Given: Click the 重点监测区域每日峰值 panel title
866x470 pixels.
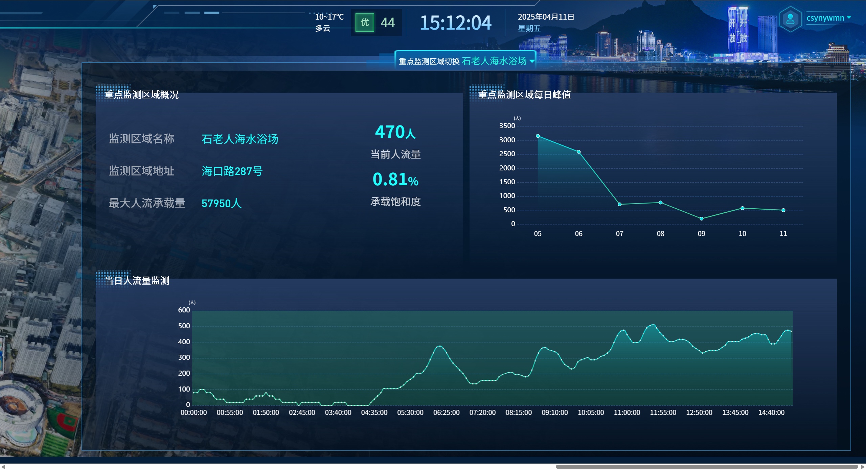Looking at the screenshot, I should (x=524, y=95).
